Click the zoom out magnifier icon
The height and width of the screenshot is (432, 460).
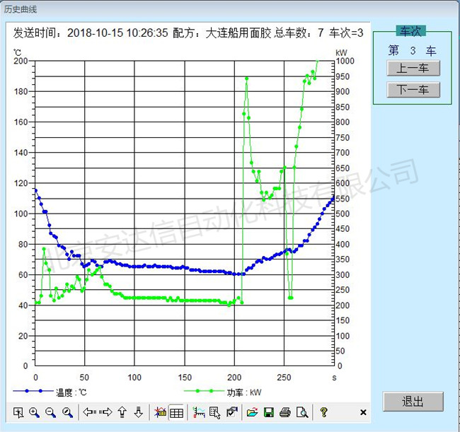pyautogui.click(x=50, y=412)
